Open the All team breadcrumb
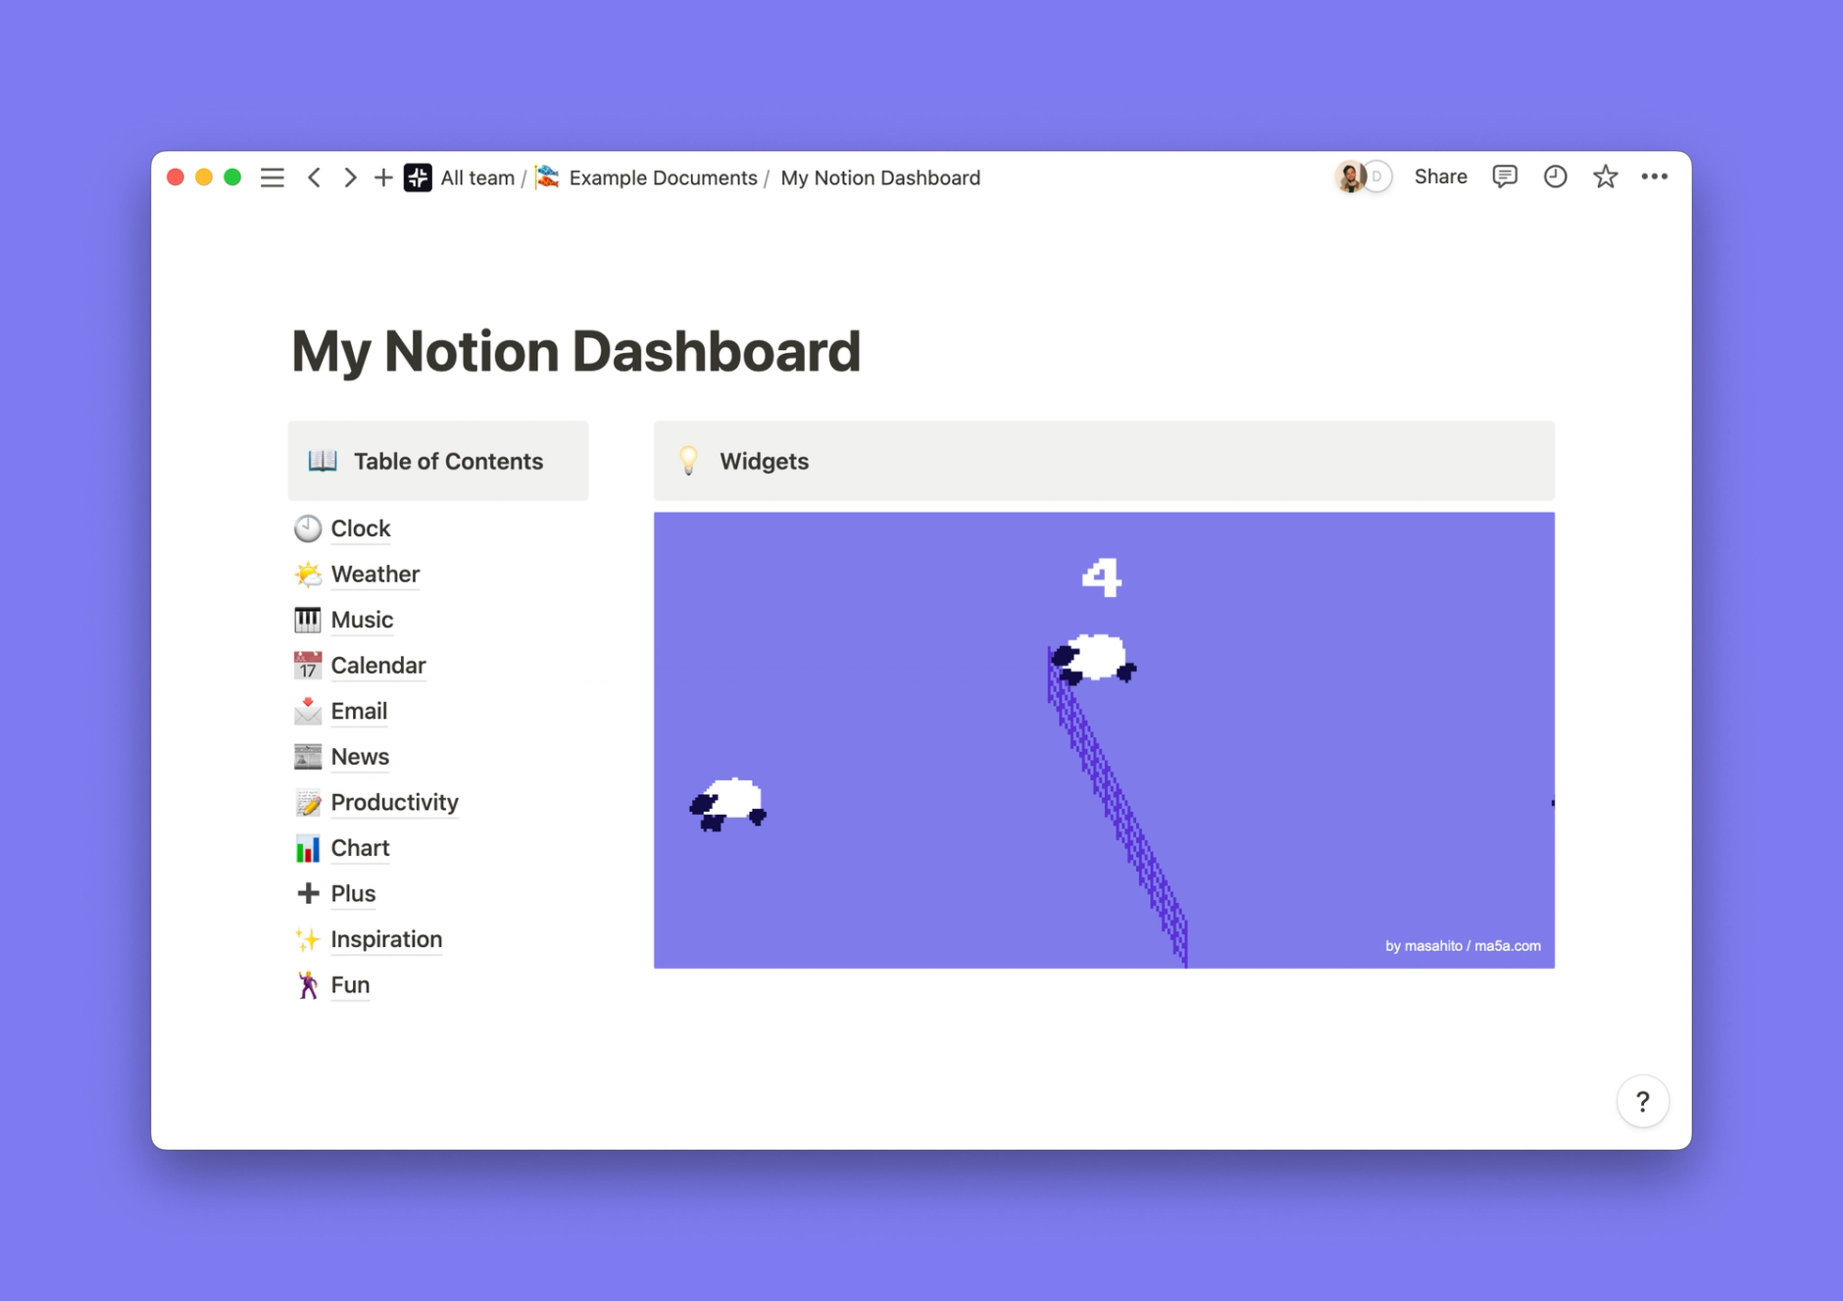This screenshot has height=1301, width=1843. click(477, 177)
